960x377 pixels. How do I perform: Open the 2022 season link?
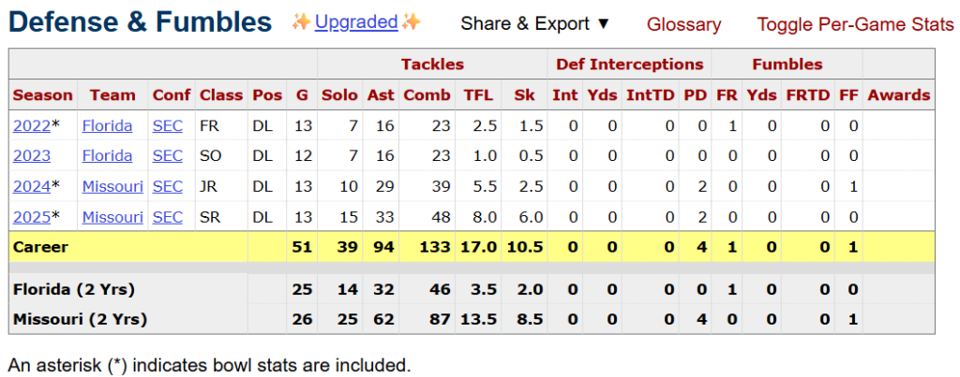pos(31,125)
